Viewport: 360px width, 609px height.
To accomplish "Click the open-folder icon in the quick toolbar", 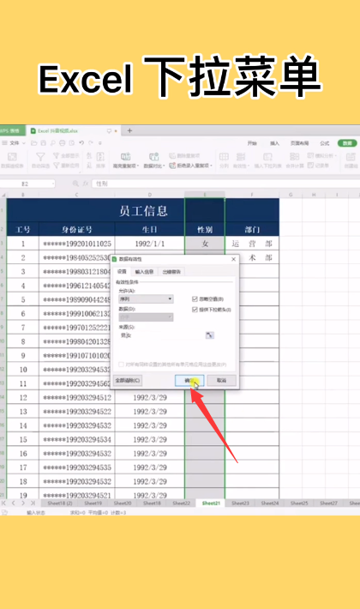I will (x=33, y=143).
